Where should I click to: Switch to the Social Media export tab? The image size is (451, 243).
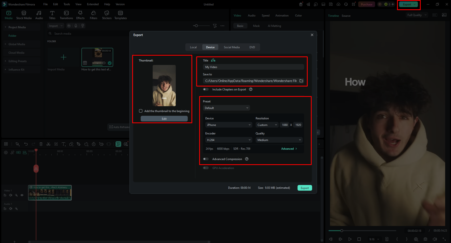232,47
